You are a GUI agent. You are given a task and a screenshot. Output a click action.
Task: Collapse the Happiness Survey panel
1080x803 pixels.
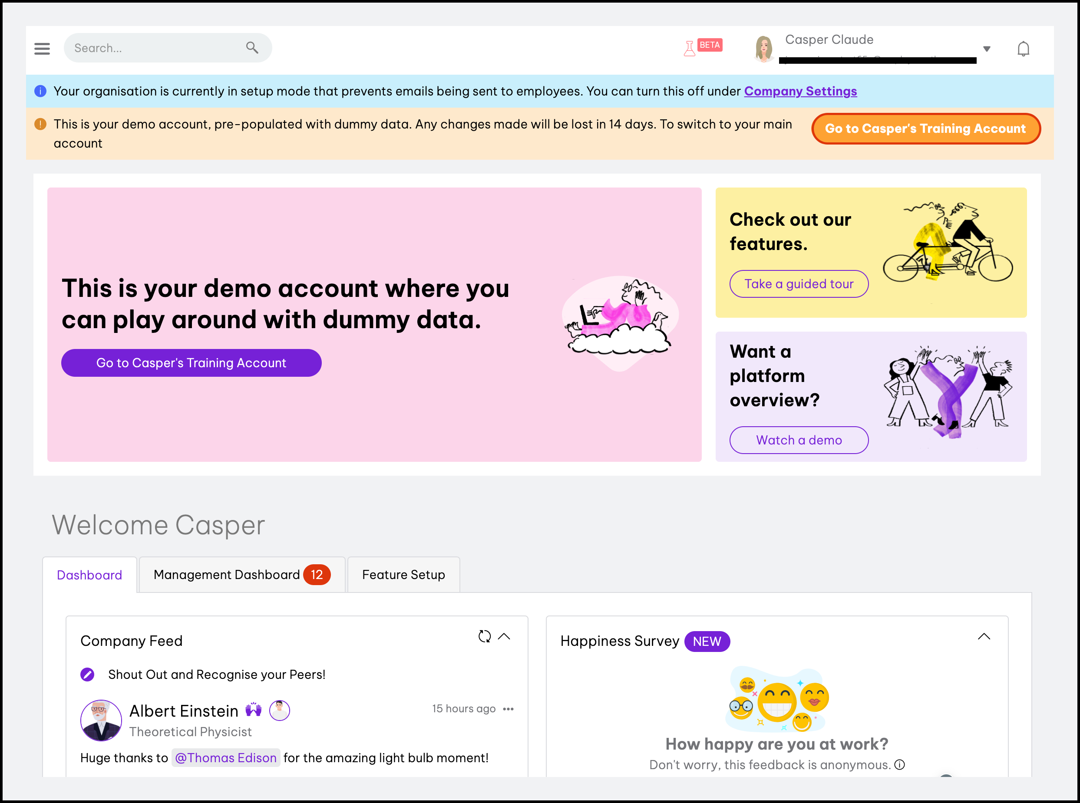click(984, 636)
